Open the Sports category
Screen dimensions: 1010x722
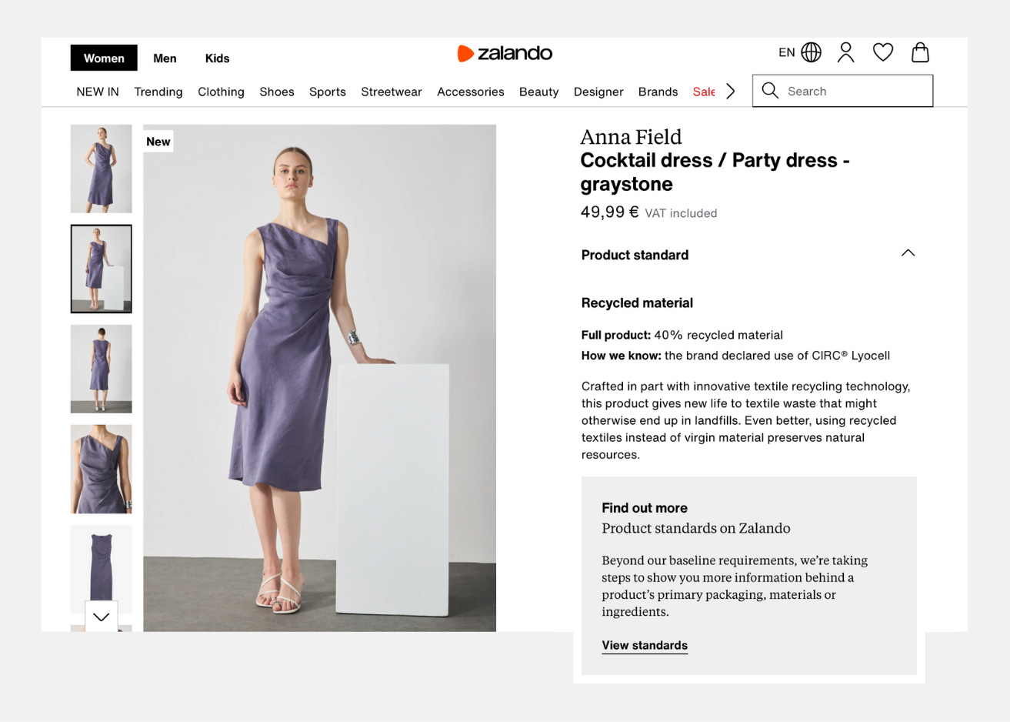point(328,92)
